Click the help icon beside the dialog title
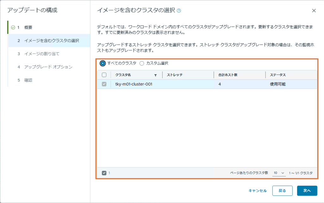324x203 pixels. pyautogui.click(x=179, y=10)
